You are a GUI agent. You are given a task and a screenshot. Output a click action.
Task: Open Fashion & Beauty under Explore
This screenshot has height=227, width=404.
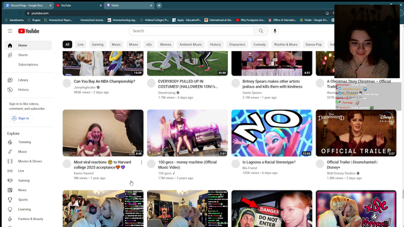28,219
